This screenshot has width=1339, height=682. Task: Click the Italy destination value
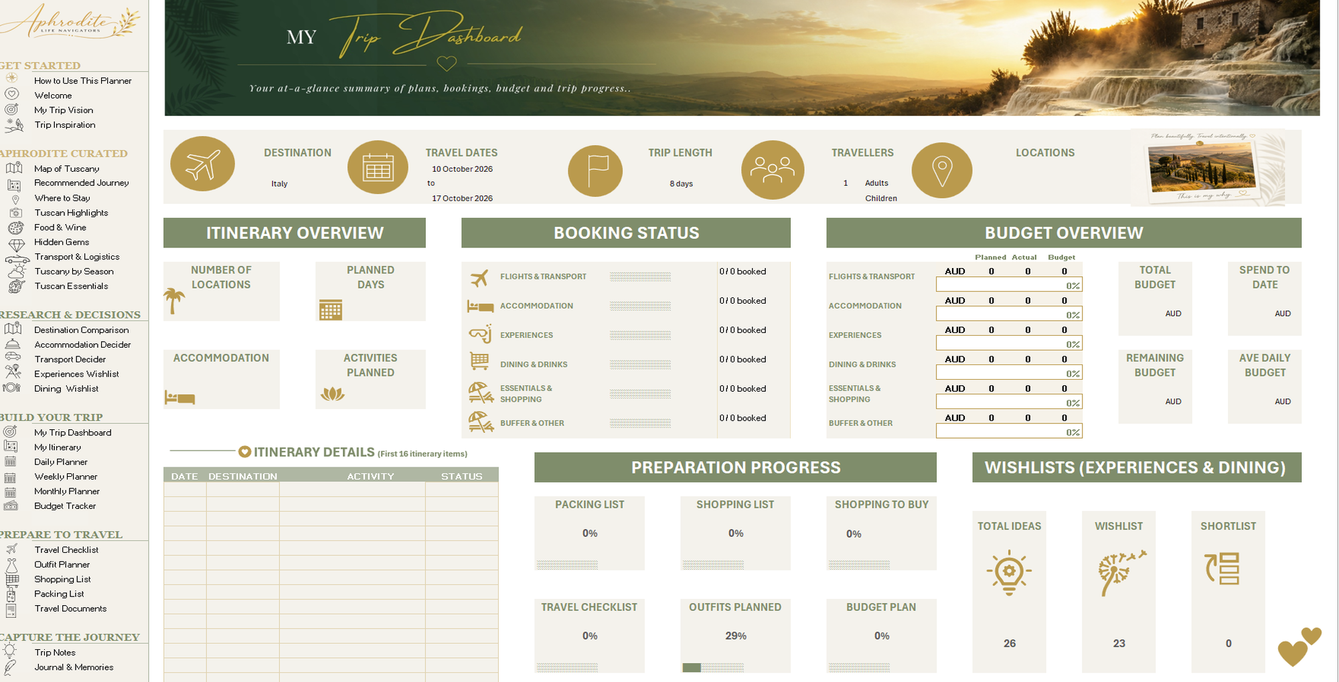click(x=279, y=184)
